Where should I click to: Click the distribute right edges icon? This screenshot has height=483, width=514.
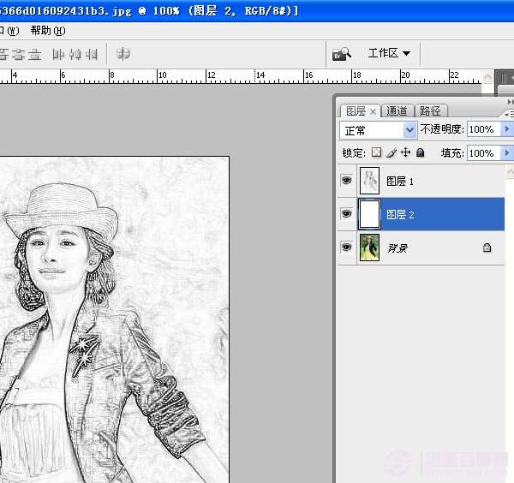[x=91, y=54]
